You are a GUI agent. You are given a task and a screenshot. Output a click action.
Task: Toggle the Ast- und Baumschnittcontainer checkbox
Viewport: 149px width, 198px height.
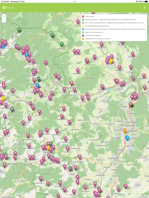(83, 23)
